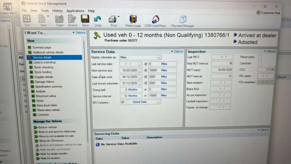The width and height of the screenshot is (291, 164).
Task: Select Summary page in View list
Action: [41, 47]
